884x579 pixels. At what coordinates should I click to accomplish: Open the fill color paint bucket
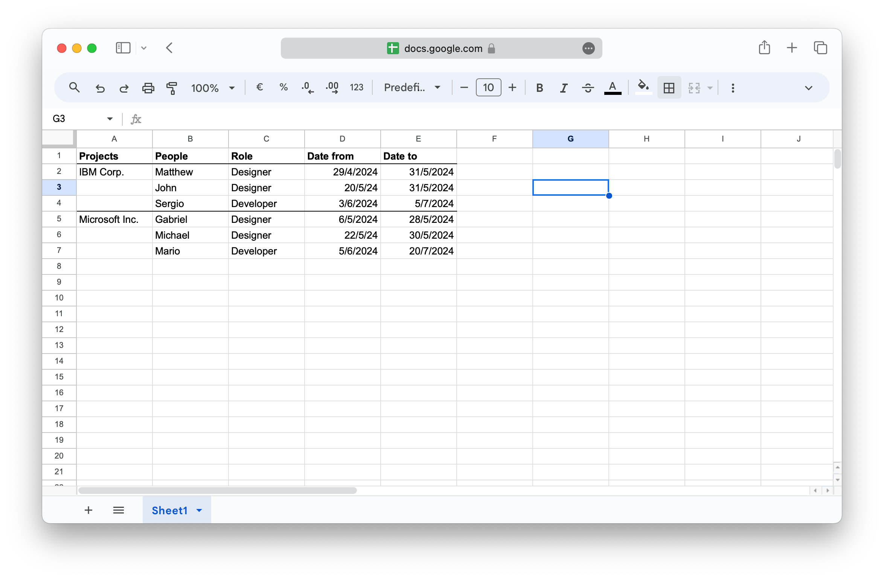tap(643, 87)
